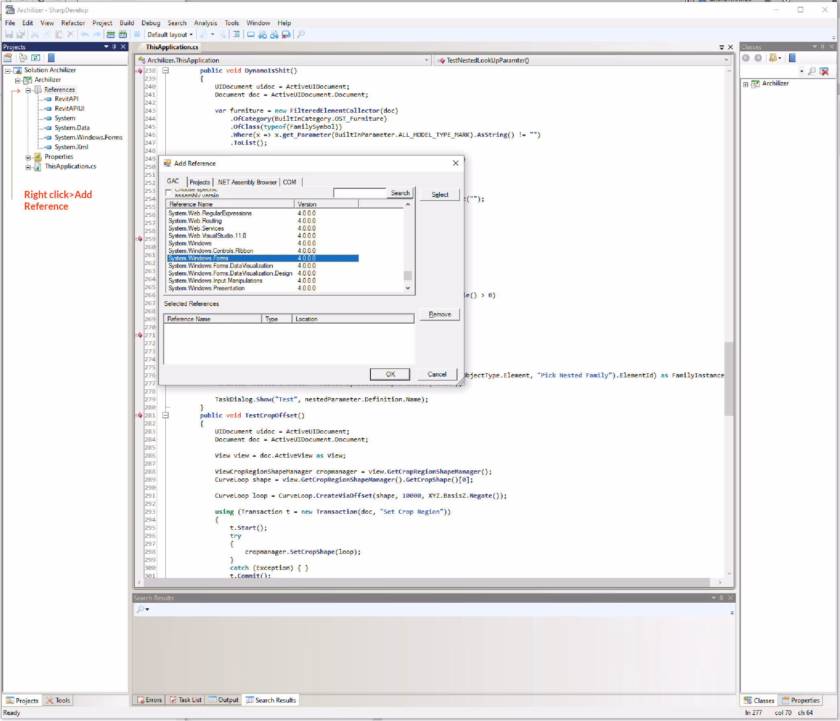The image size is (840, 721).
Task: Click the Search Results magnifier dropdown icon
Action: [143, 609]
